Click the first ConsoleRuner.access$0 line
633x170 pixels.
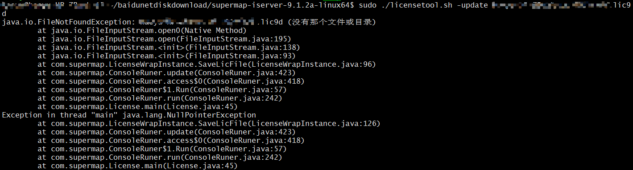tap(171, 81)
